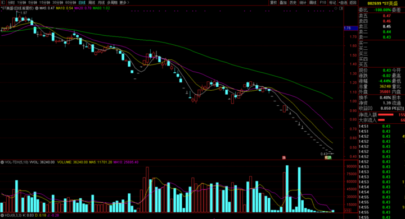Click the panel toggle icon at top-left corner
Viewport: 405px width, 219px height.
click(3, 2)
